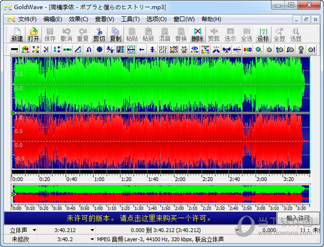Click the green left channel waveform
This screenshot has width=324, height=247.
coord(157,84)
